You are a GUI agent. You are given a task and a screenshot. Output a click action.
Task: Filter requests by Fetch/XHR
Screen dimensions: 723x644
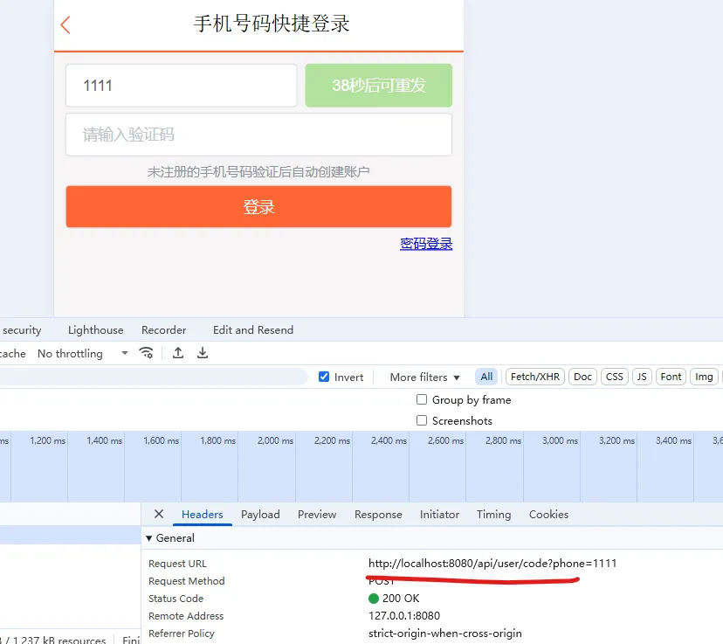pos(535,377)
